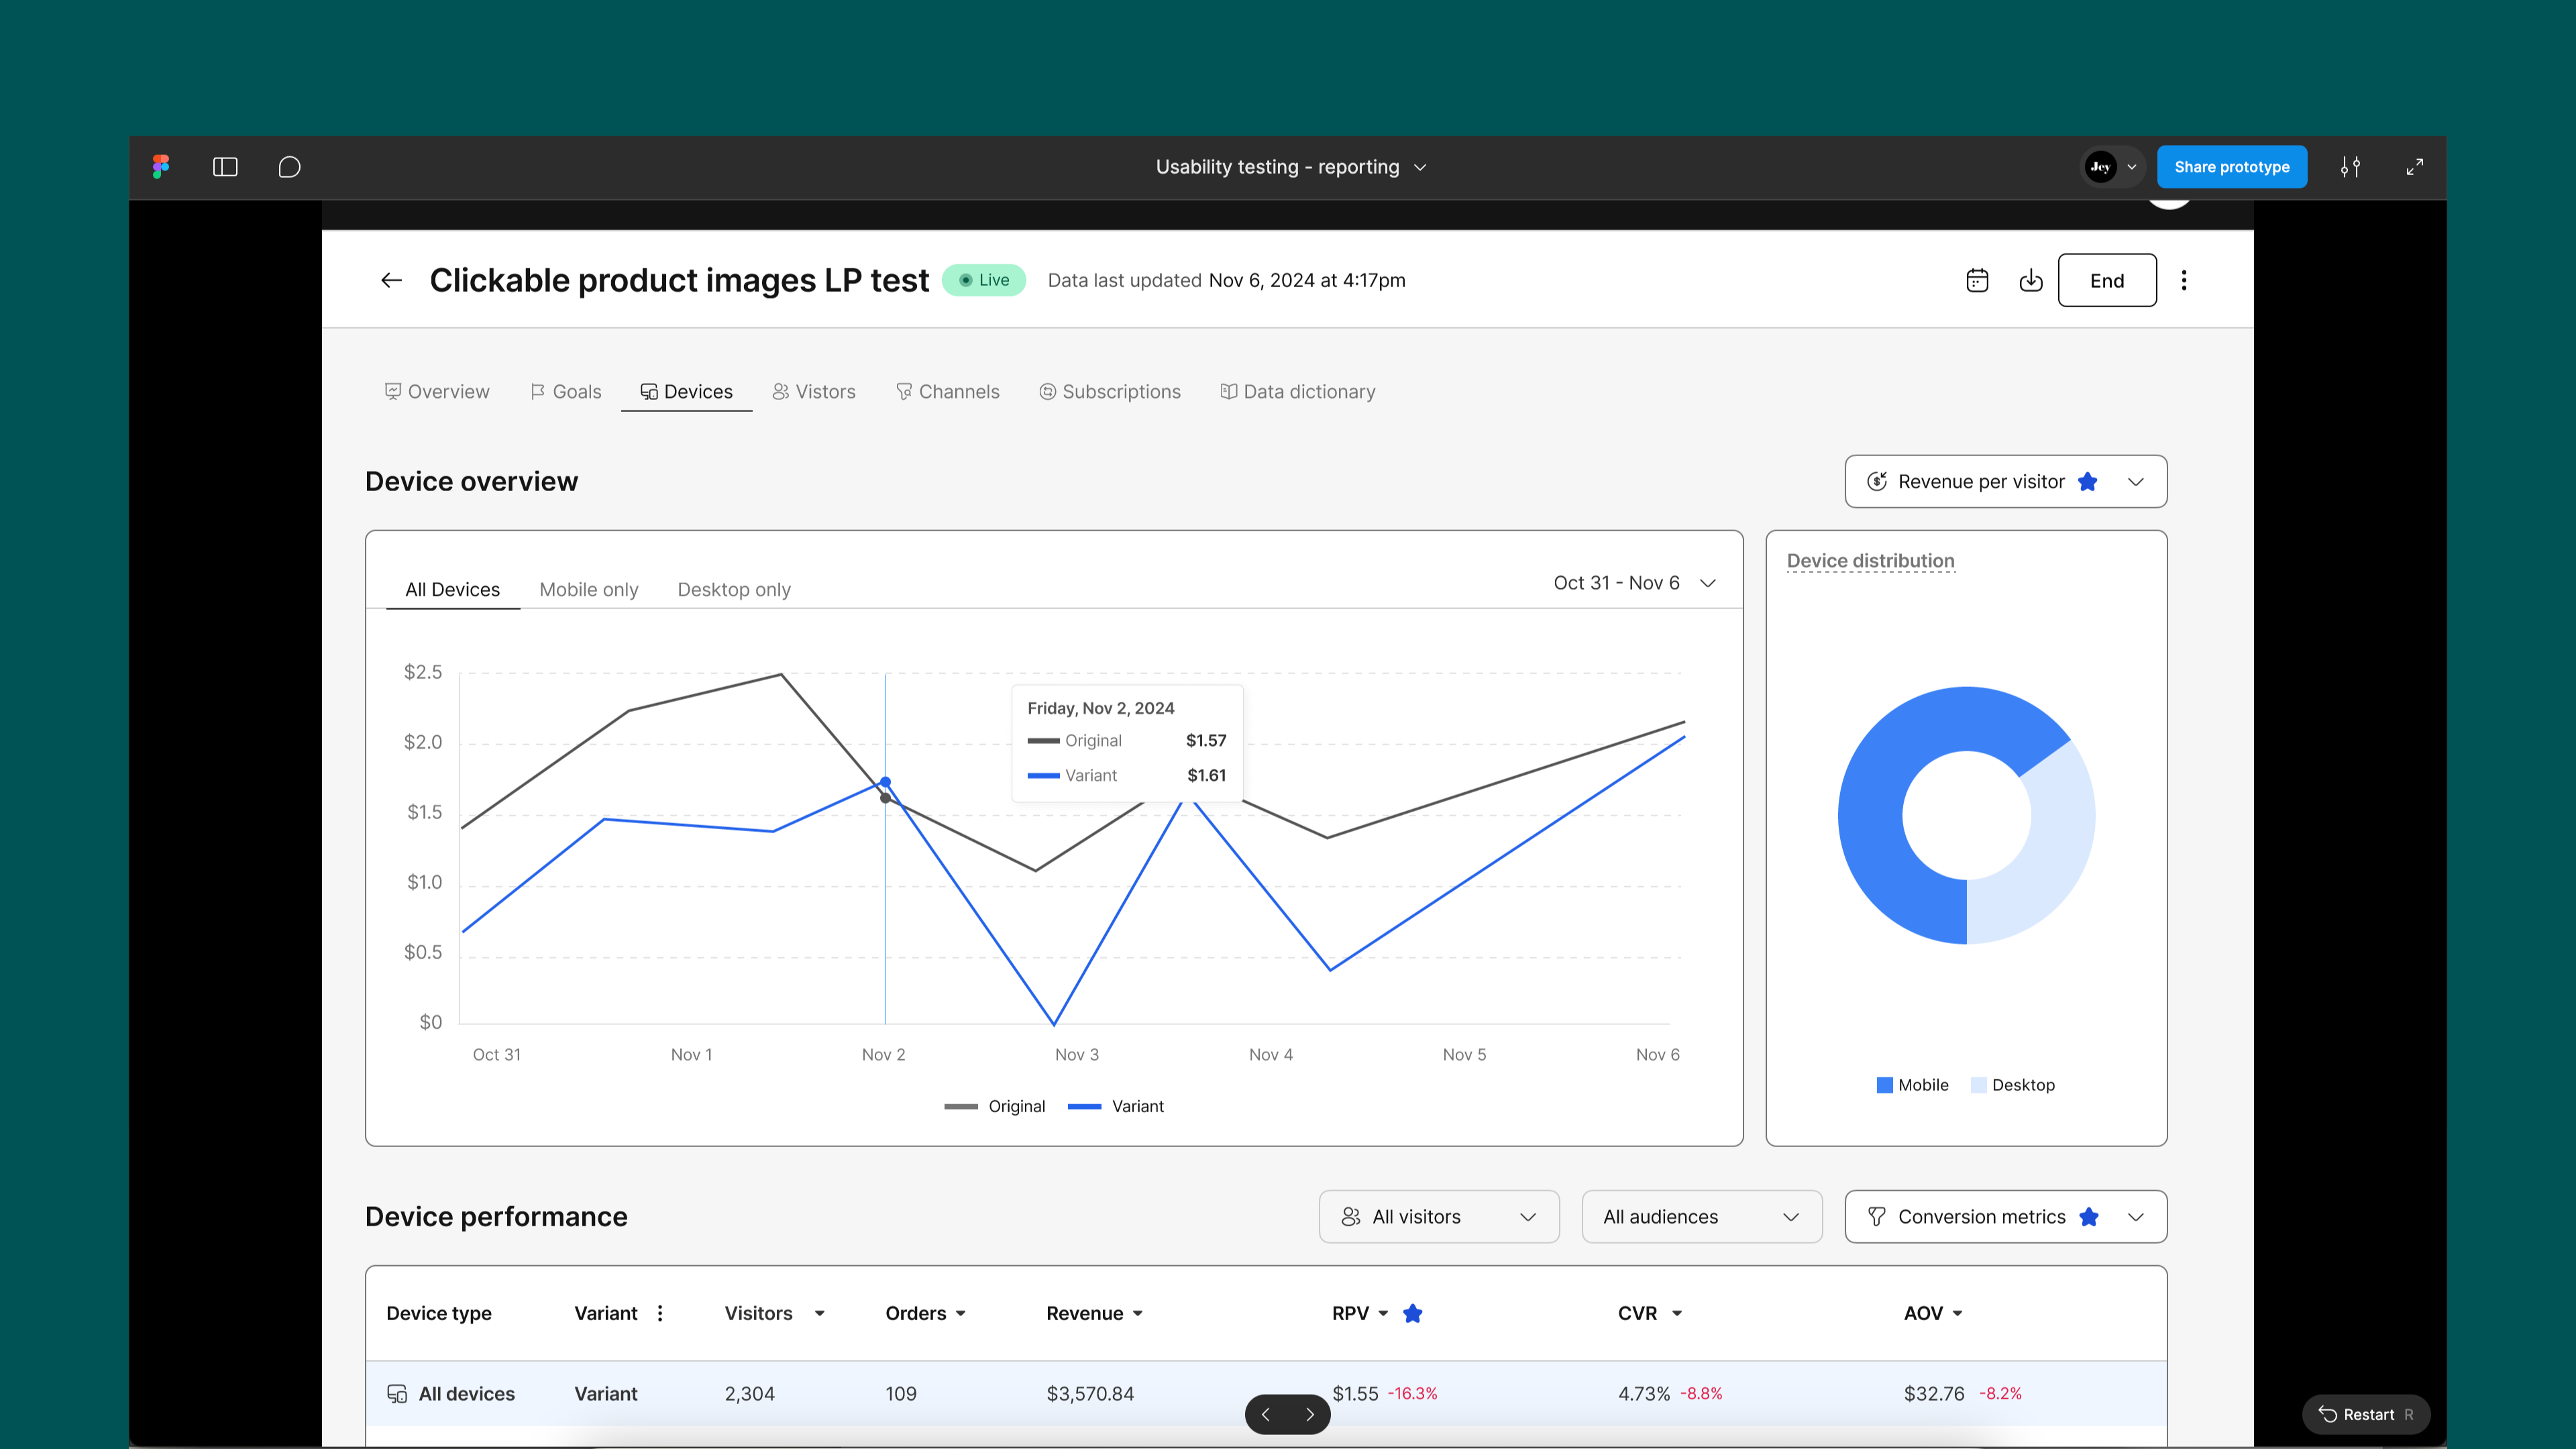Toggle the sidebar panel icon

pyautogui.click(x=225, y=167)
